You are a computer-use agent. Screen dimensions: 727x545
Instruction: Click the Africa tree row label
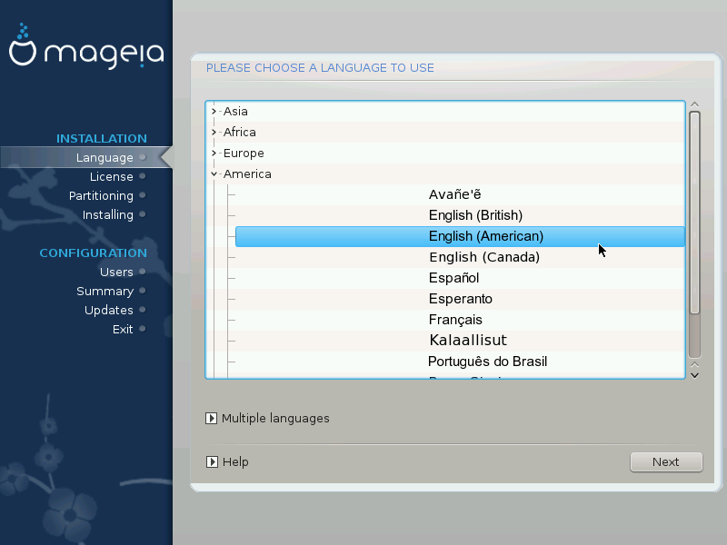(x=240, y=132)
